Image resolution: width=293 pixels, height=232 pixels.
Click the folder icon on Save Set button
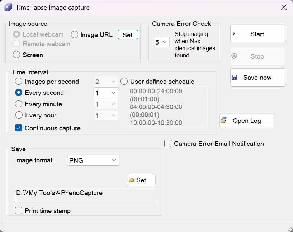pyautogui.click(x=132, y=180)
